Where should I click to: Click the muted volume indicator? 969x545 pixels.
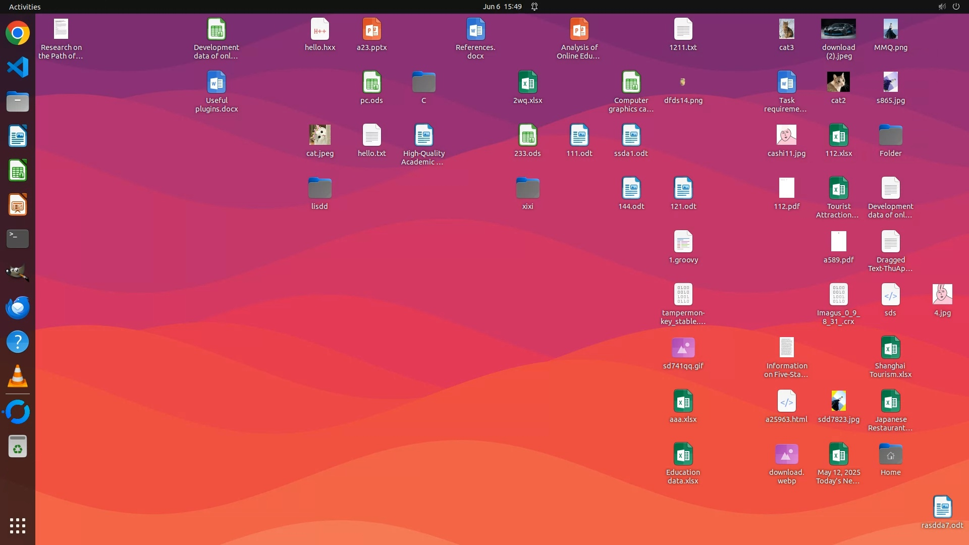(x=942, y=7)
